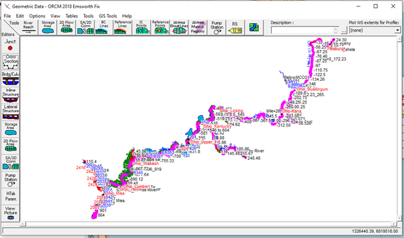Select the BC Lines tool
404x238 pixels.
point(104,27)
